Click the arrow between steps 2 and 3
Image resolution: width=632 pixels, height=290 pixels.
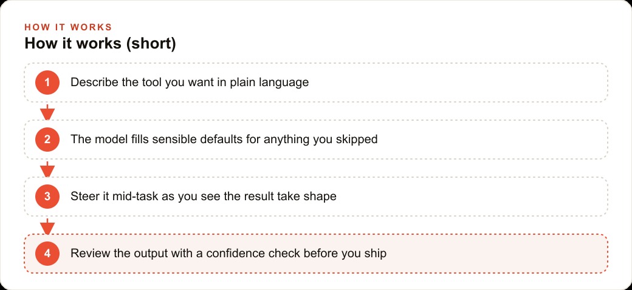pos(47,169)
